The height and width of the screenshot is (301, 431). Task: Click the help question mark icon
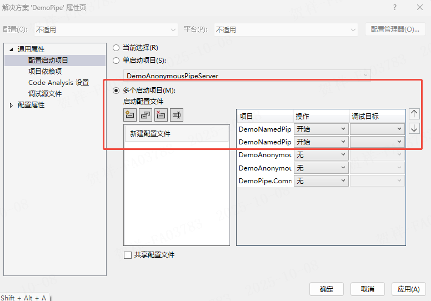395,7
